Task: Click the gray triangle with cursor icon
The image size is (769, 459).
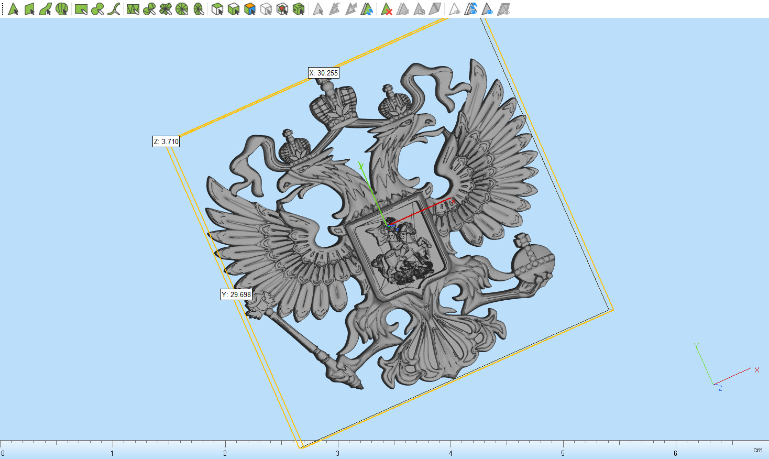Action: pyautogui.click(x=318, y=9)
